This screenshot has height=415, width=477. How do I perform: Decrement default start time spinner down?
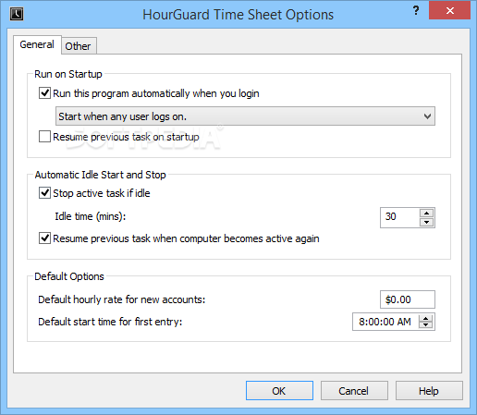[x=426, y=325]
